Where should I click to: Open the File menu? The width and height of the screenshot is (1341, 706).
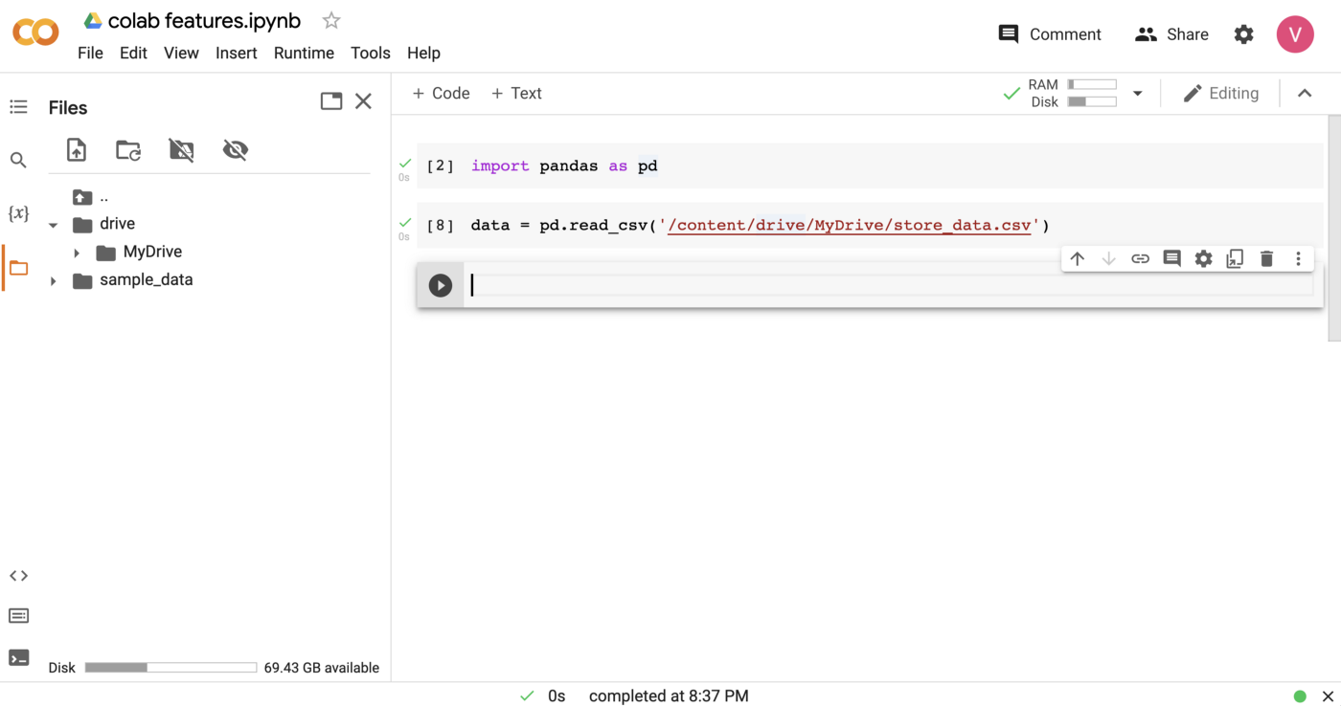(90, 53)
